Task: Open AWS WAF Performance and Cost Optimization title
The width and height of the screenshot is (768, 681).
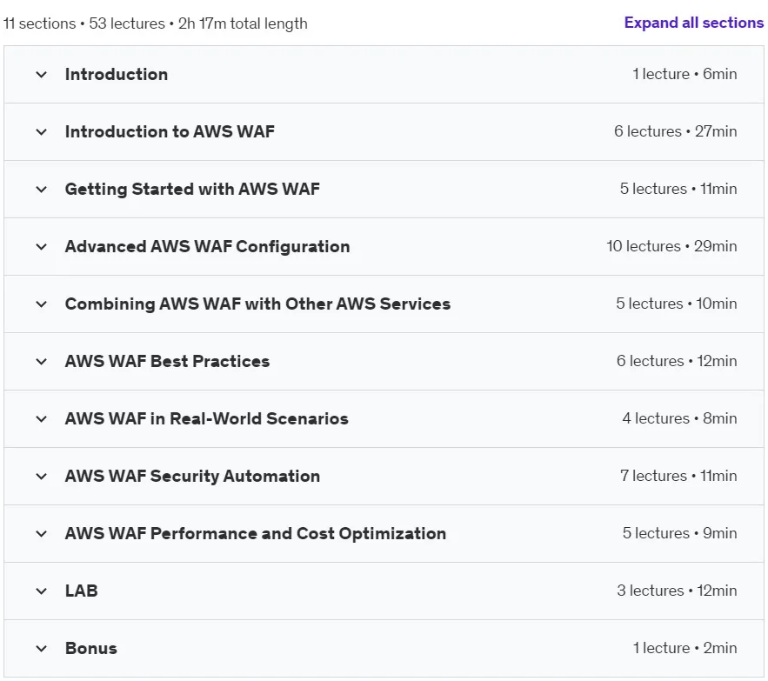Action: pos(256,533)
